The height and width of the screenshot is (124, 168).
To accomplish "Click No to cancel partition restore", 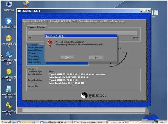I will pos(96,57).
